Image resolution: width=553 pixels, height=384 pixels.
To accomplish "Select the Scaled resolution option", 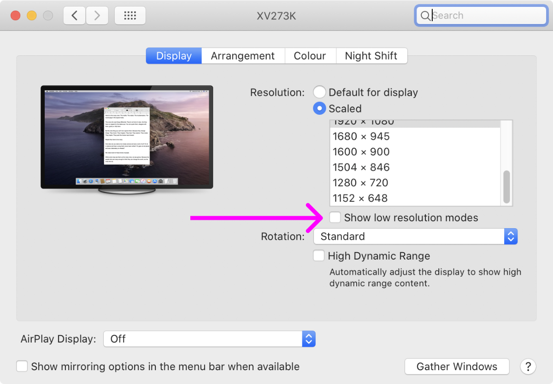I will click(x=319, y=108).
